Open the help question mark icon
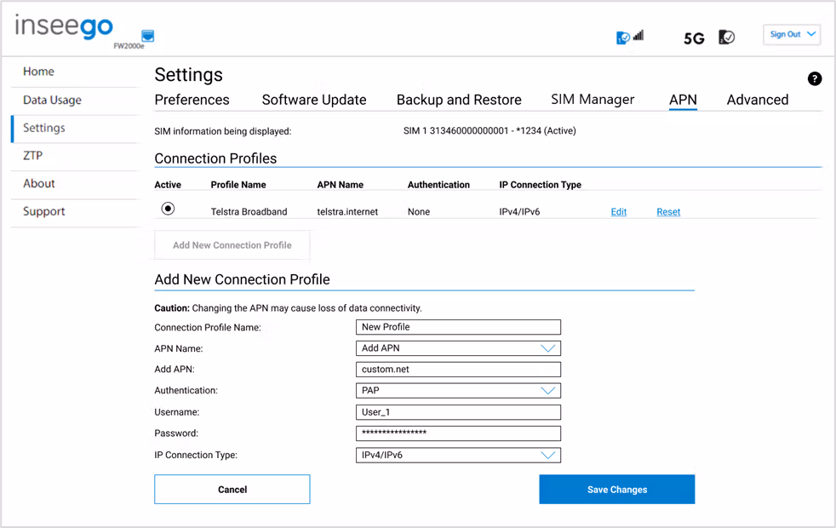This screenshot has width=836, height=528. (814, 79)
